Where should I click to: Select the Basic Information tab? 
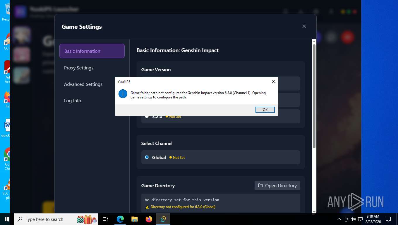click(92, 51)
